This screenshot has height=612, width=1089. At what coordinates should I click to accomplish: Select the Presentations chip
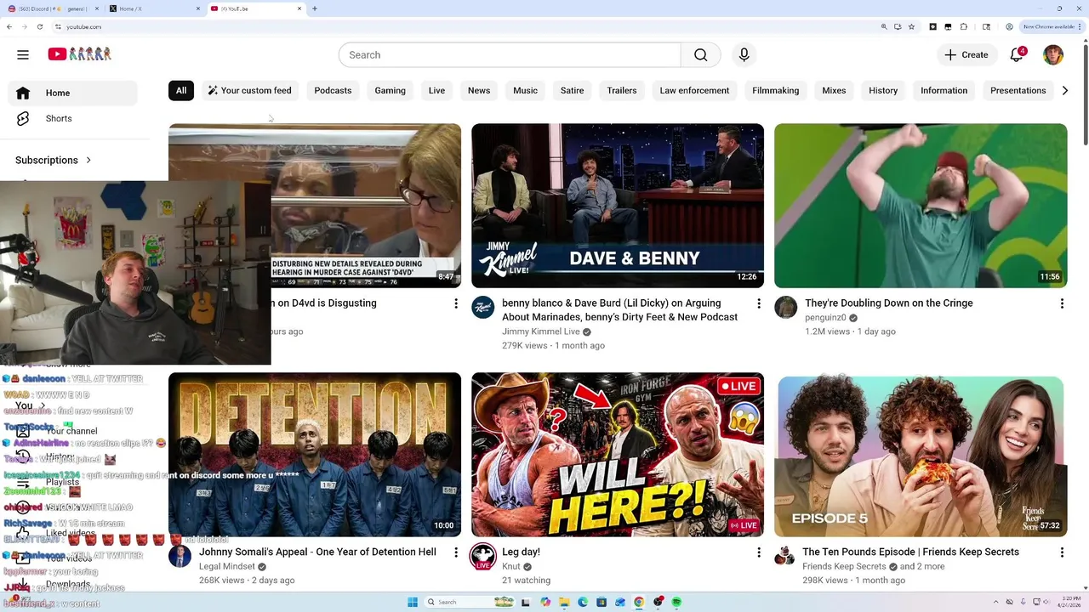click(x=1018, y=90)
